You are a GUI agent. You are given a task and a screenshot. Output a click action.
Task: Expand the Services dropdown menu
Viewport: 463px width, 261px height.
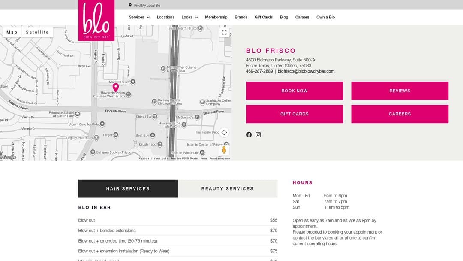point(139,17)
